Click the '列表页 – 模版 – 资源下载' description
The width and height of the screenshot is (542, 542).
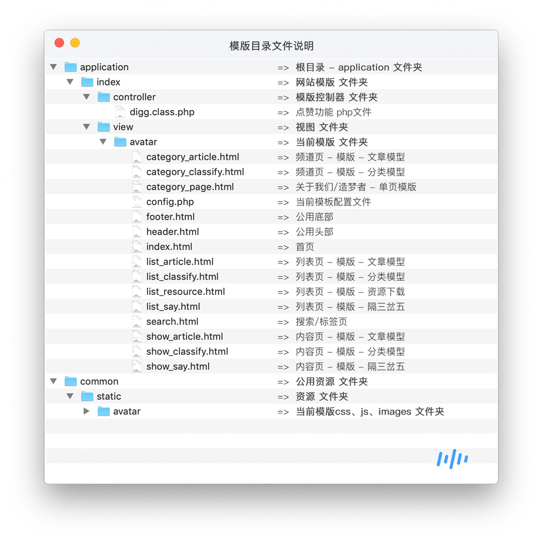pos(350,292)
